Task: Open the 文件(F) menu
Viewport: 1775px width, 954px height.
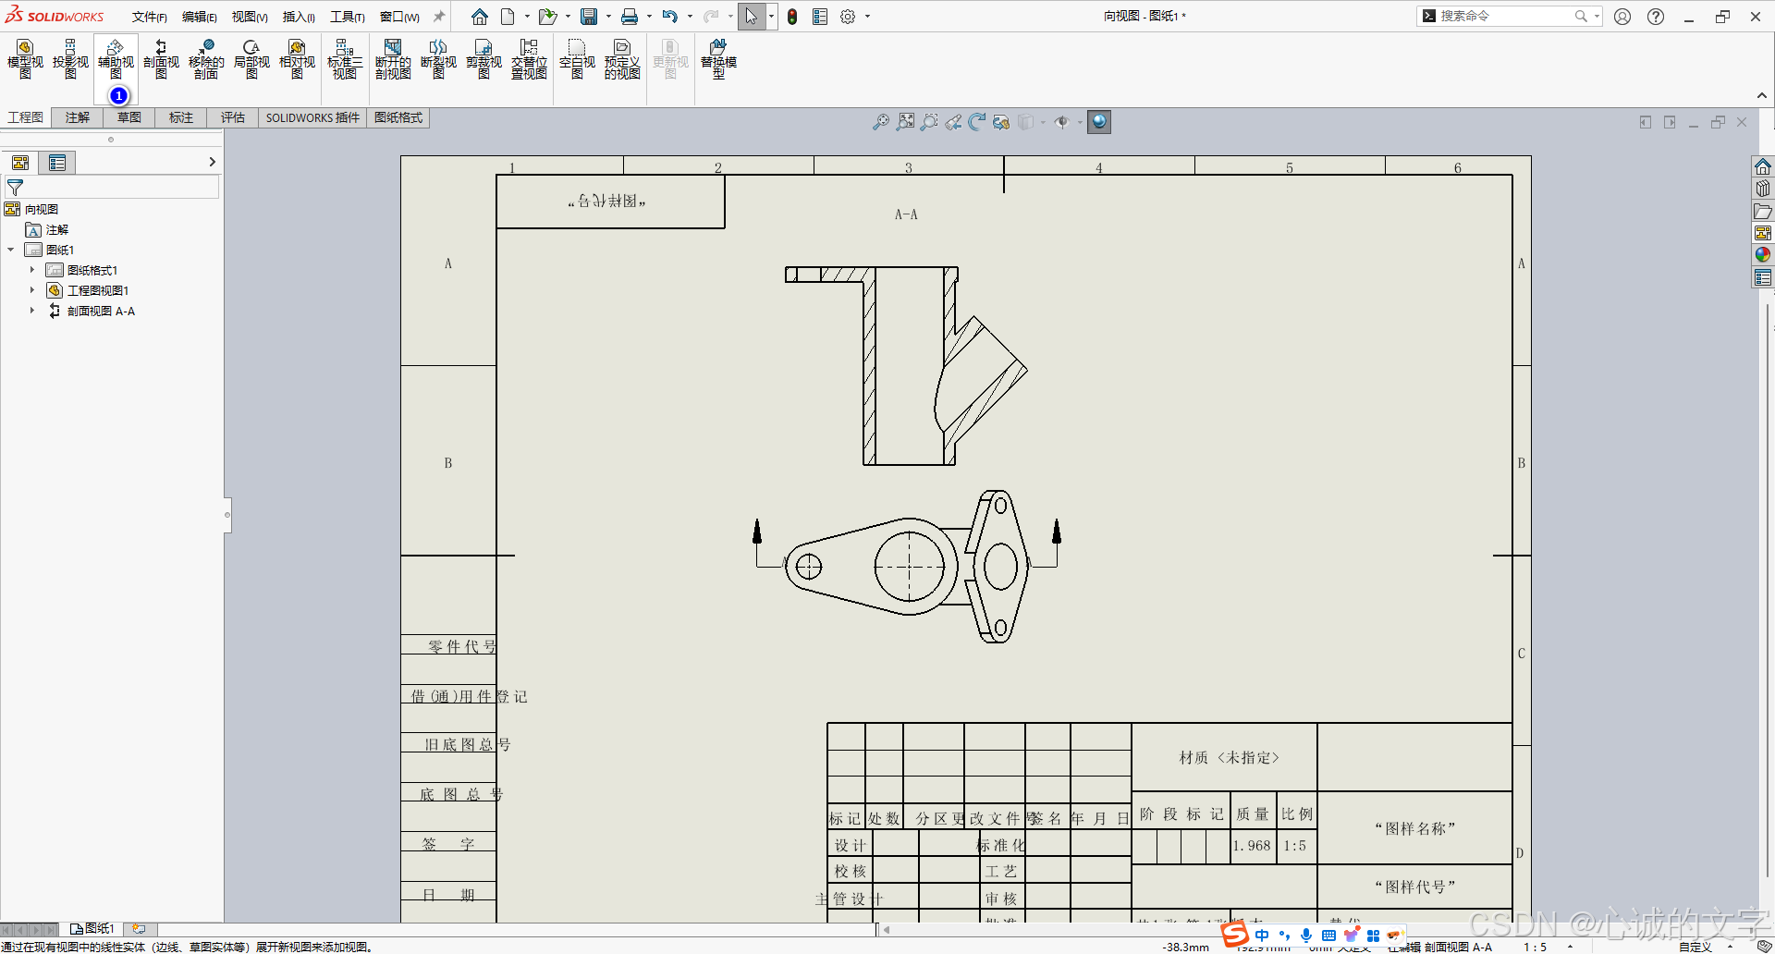Action: (x=149, y=17)
